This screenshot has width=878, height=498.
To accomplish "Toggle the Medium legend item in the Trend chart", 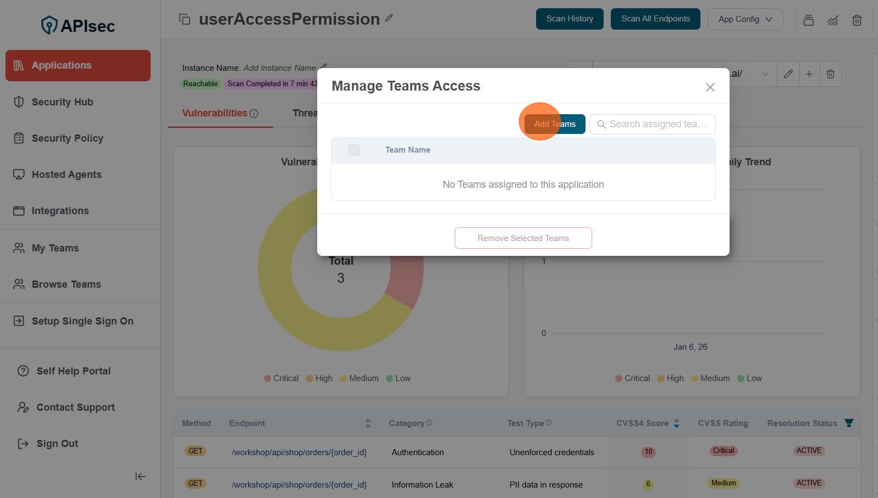I will [710, 378].
